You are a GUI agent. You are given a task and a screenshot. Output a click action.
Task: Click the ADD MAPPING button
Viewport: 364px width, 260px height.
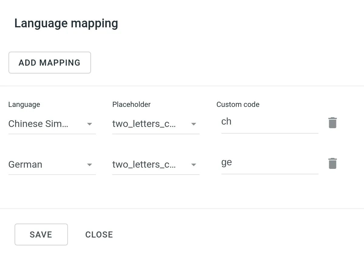tap(49, 63)
